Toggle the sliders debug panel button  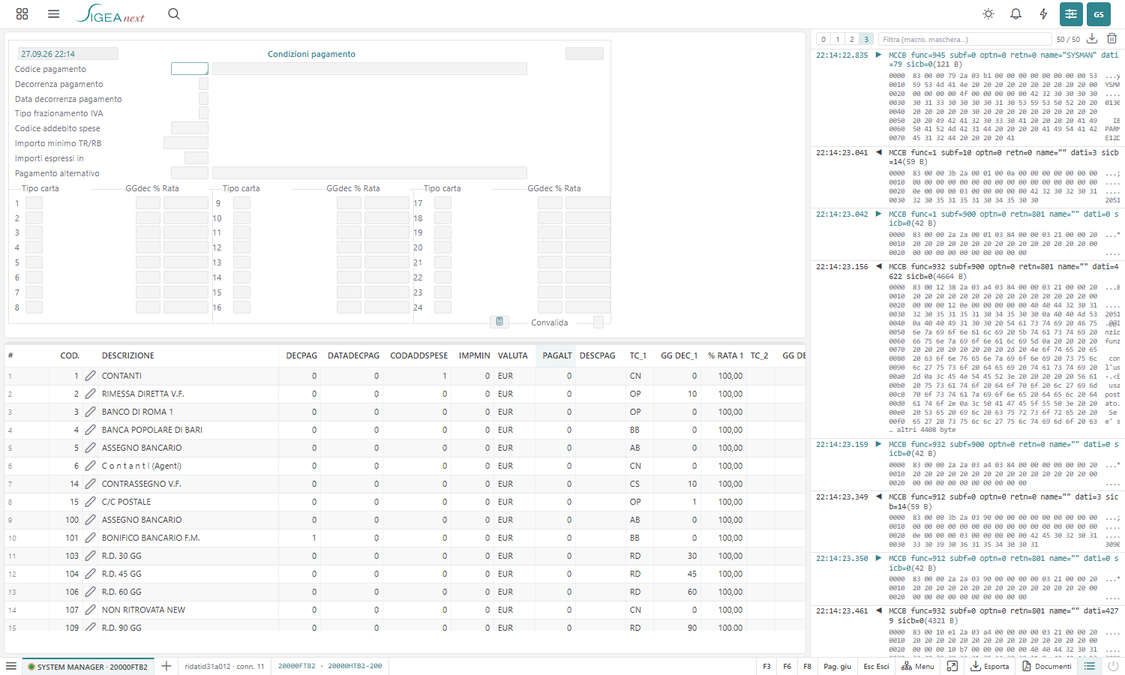pyautogui.click(x=1071, y=14)
